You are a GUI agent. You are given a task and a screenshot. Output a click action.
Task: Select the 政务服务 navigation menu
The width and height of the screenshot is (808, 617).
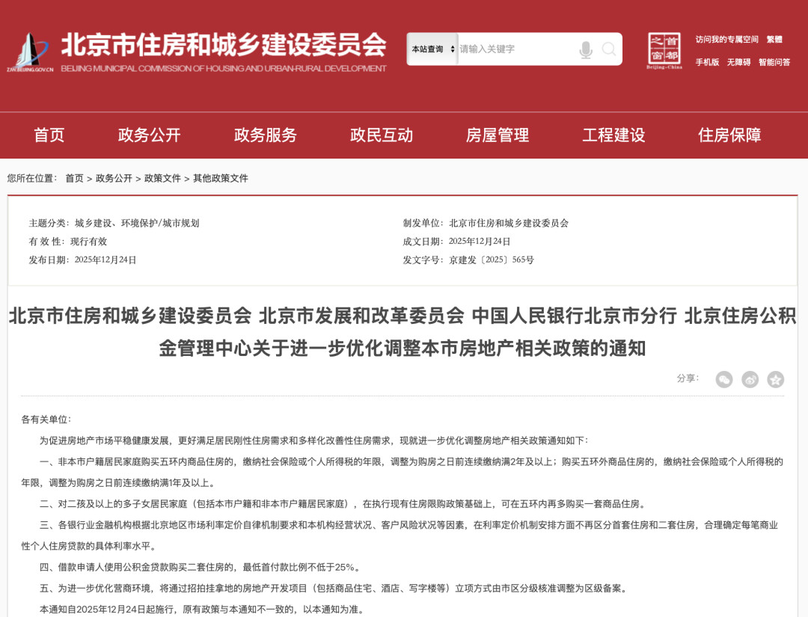[x=264, y=135]
